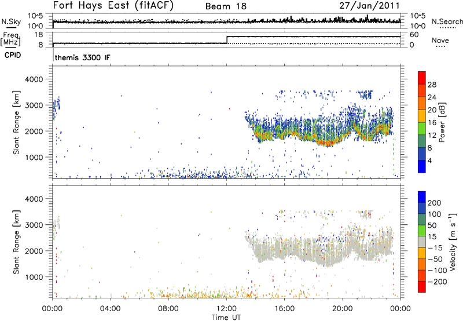Click the "-15" value on the Velocity color bar
Screen dimensions: 463x321
coord(435,247)
